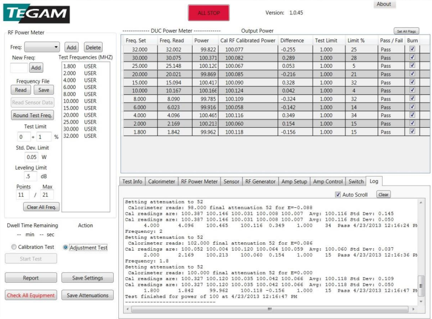This screenshot has width=432, height=319.
Task: Click the Set All Flags button
Action: tap(406, 31)
